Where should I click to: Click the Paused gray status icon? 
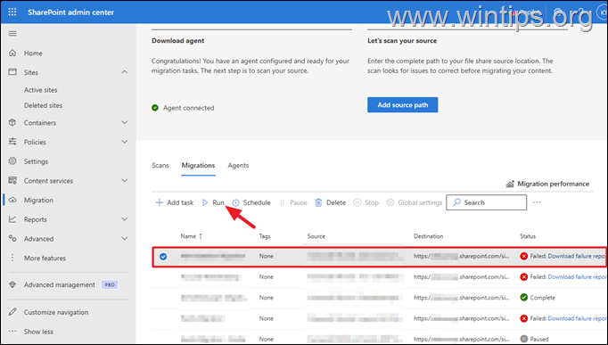(x=524, y=339)
